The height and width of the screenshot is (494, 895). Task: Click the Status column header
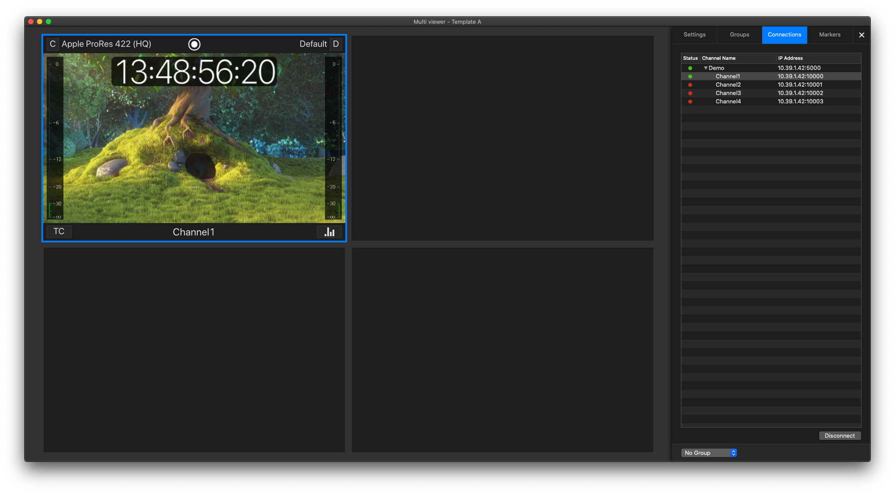690,58
